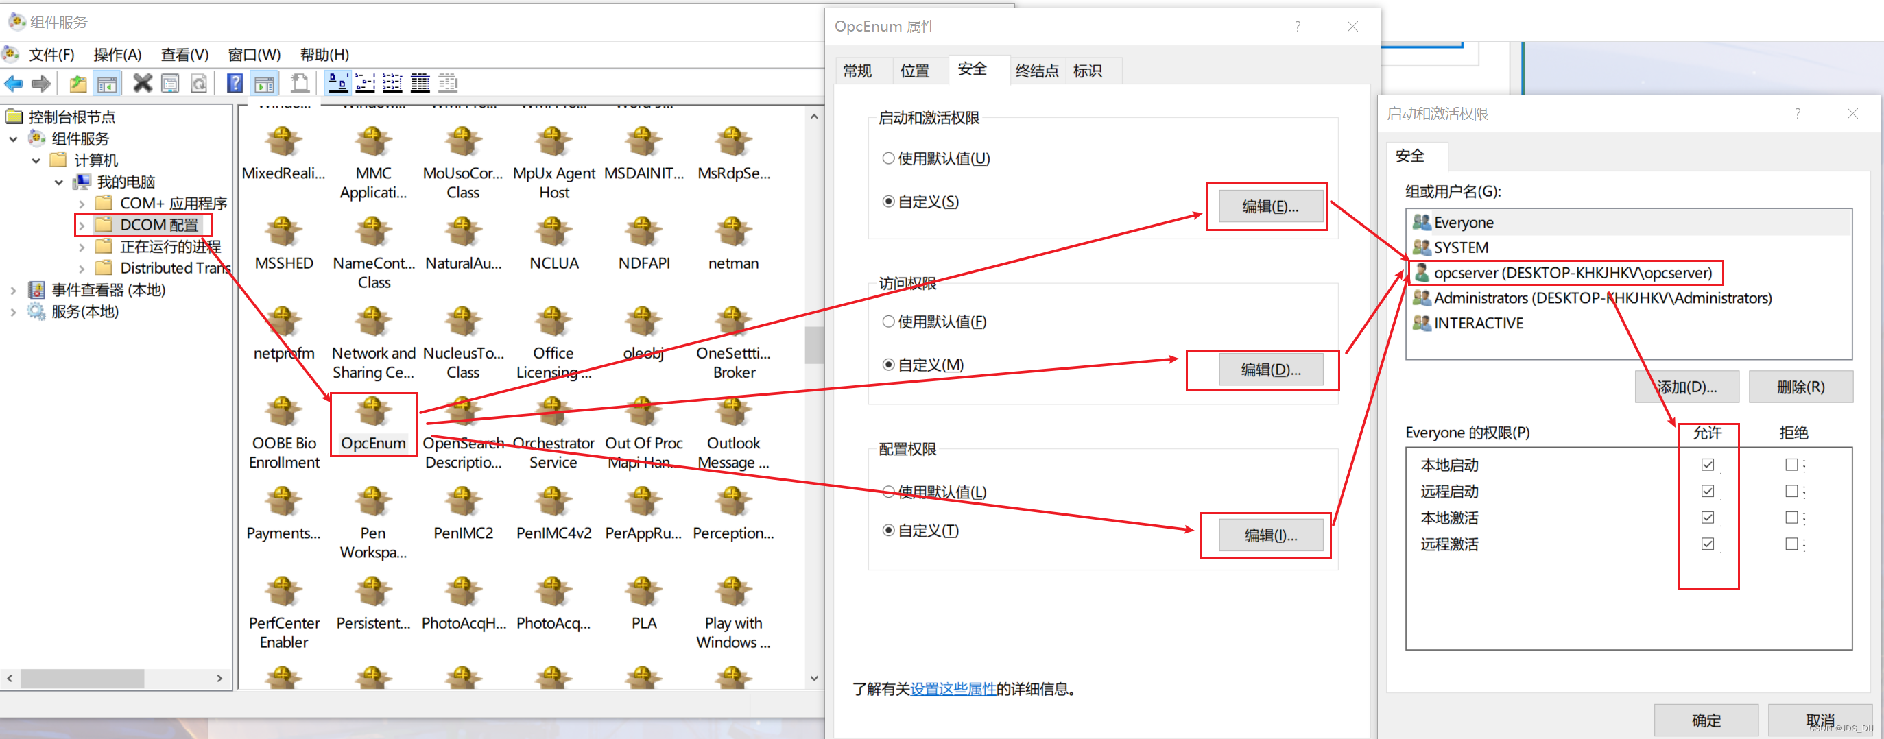1884x739 pixels.
Task: Click the 添加(D) button
Action: (x=1686, y=387)
